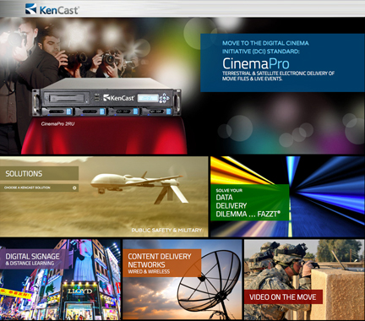Open the CinemaPro blue banner
The height and width of the screenshot is (321, 365).
click(282, 63)
